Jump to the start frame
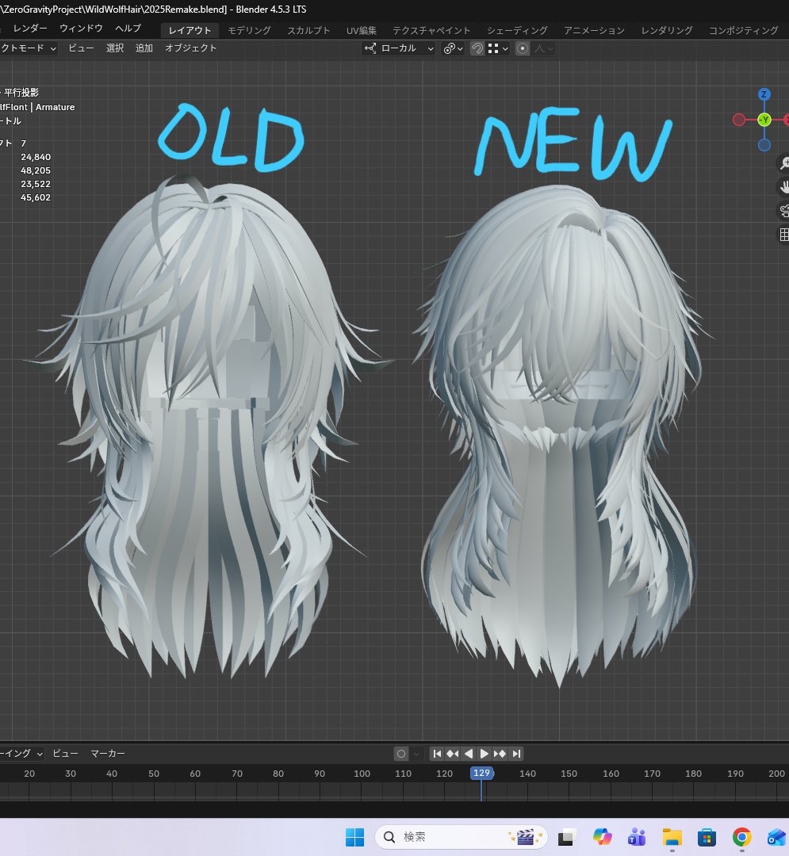The width and height of the screenshot is (789, 856). pyautogui.click(x=437, y=754)
